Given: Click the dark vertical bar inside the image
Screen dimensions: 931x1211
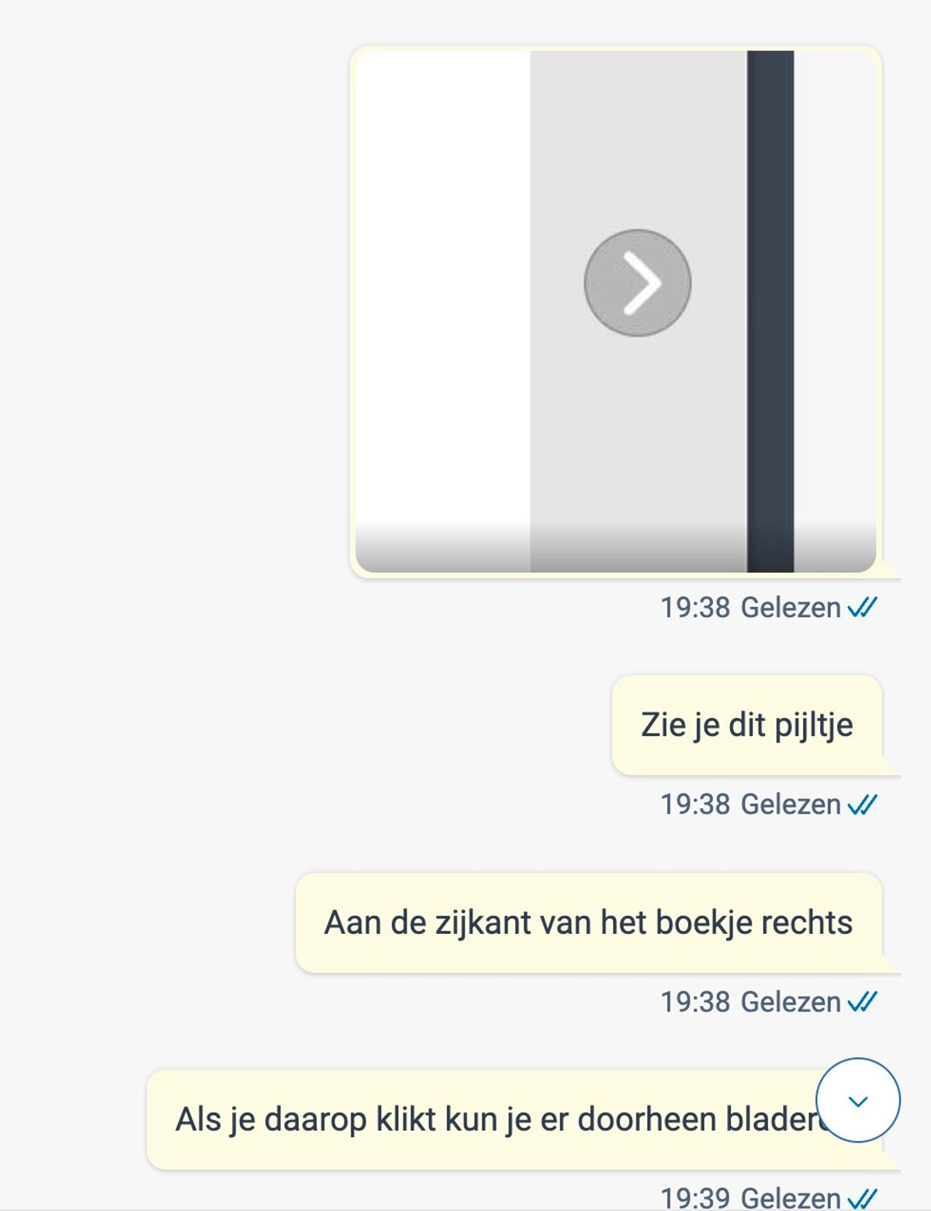Looking at the screenshot, I should (770, 311).
